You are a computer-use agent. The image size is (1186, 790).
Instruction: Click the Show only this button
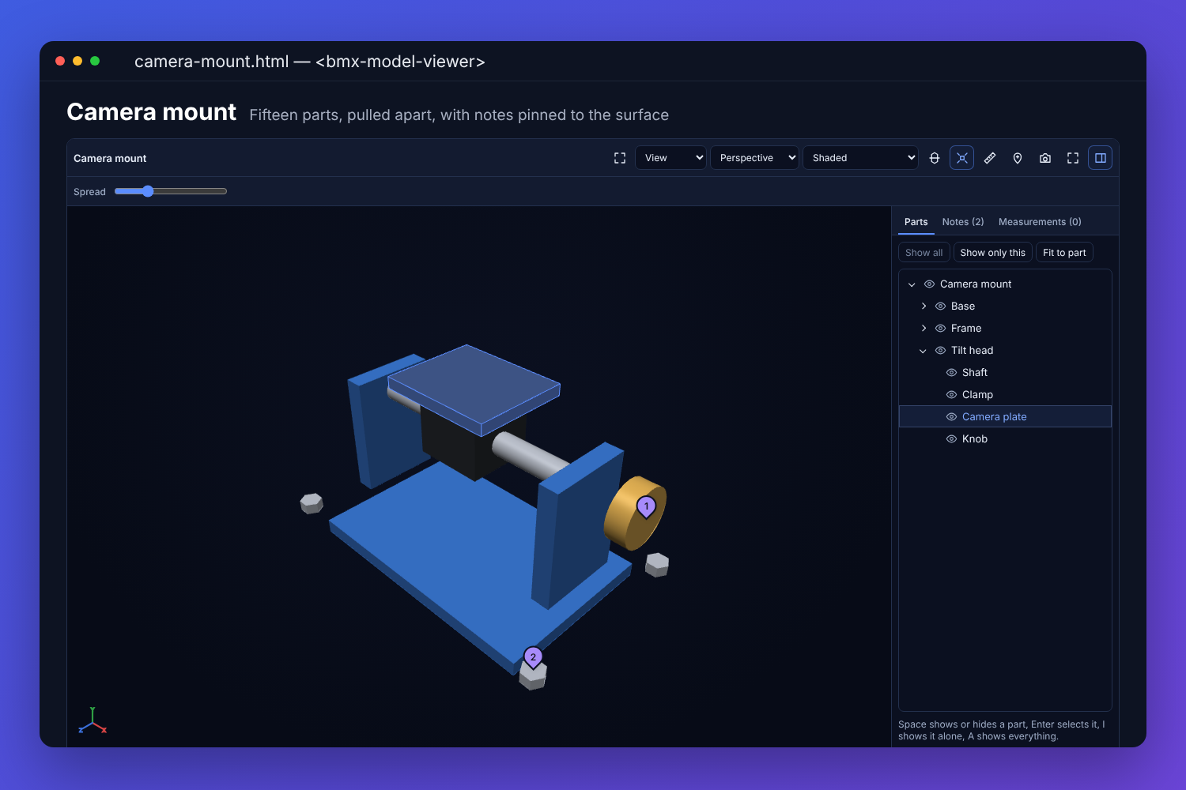[x=992, y=253]
